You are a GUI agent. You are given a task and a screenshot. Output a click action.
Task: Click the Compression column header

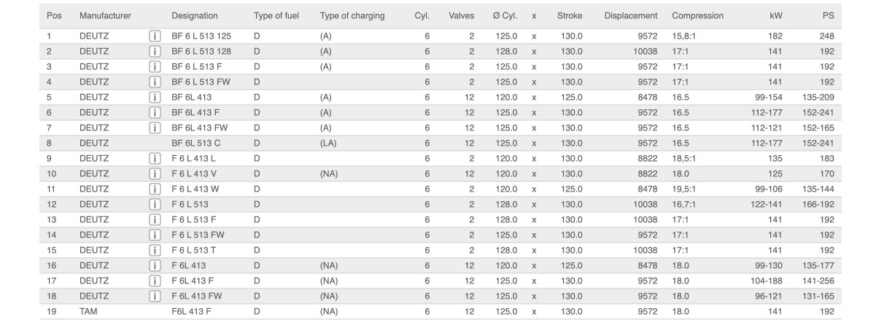[697, 15]
